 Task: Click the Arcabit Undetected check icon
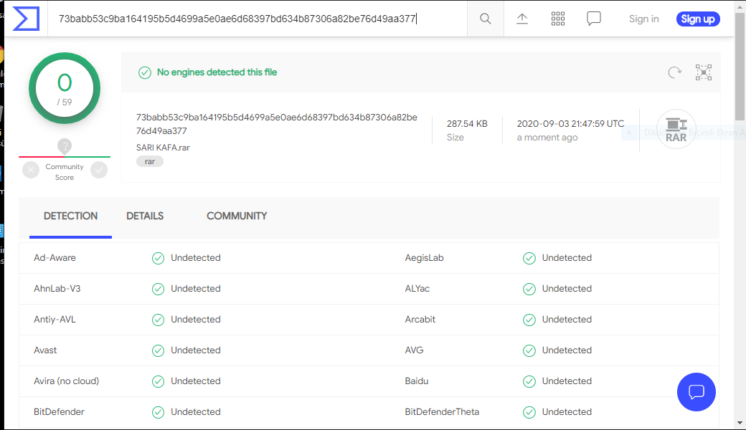click(x=529, y=320)
